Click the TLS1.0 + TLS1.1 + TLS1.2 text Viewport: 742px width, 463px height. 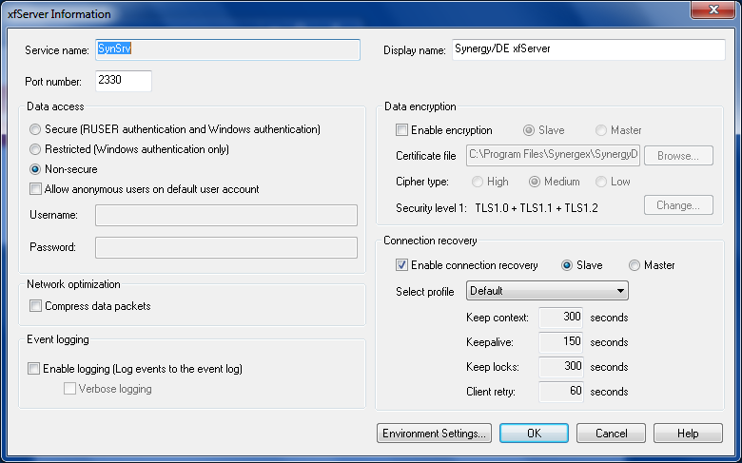pyautogui.click(x=537, y=208)
